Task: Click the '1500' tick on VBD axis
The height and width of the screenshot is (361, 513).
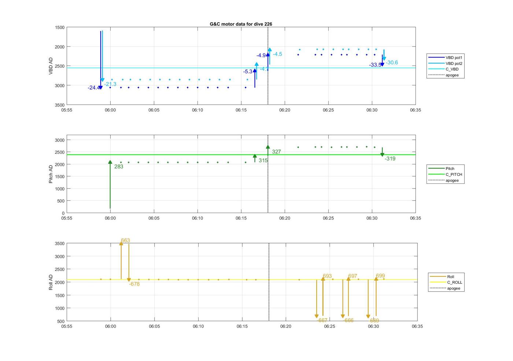Action: click(60, 27)
